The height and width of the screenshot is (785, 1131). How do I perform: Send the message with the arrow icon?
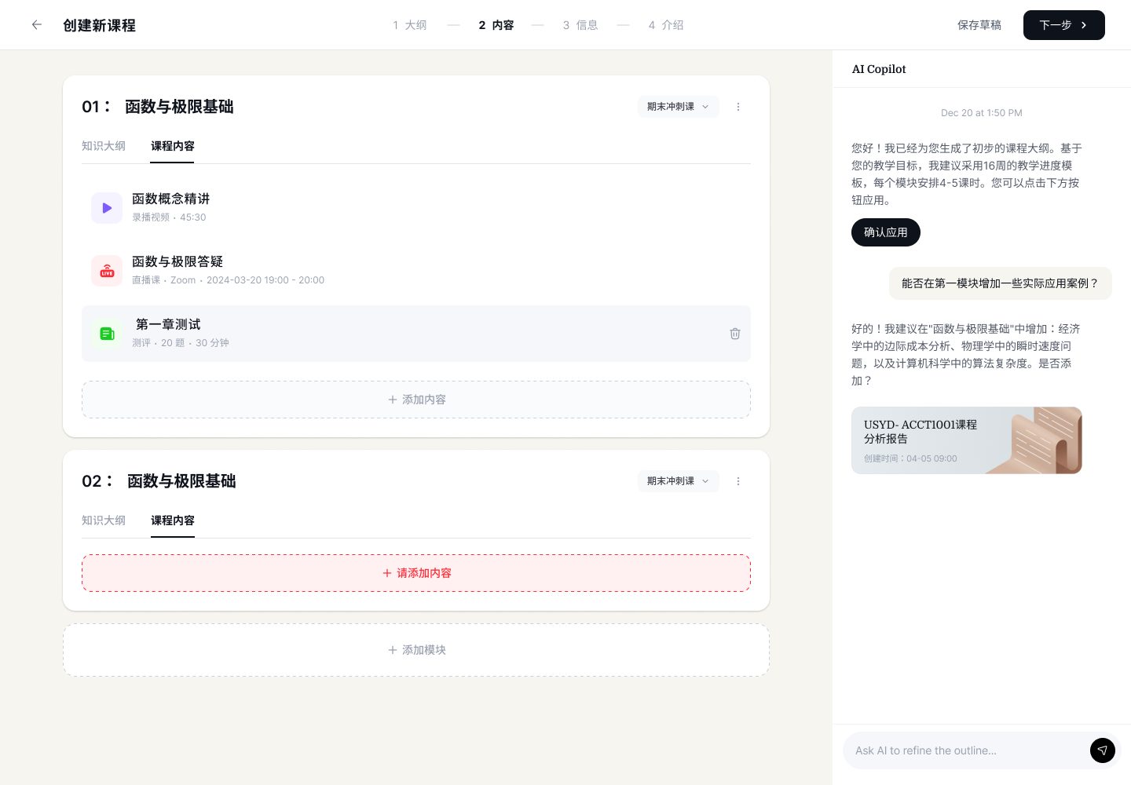point(1102,750)
